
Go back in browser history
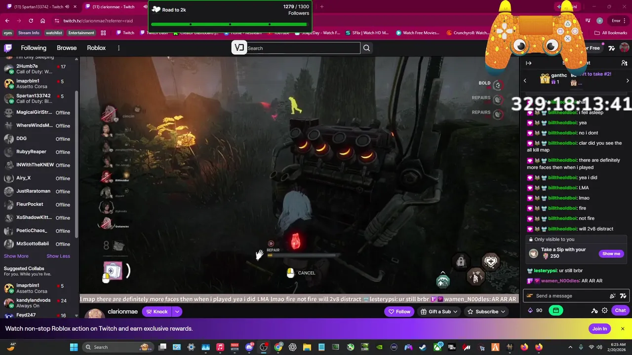(x=7, y=21)
